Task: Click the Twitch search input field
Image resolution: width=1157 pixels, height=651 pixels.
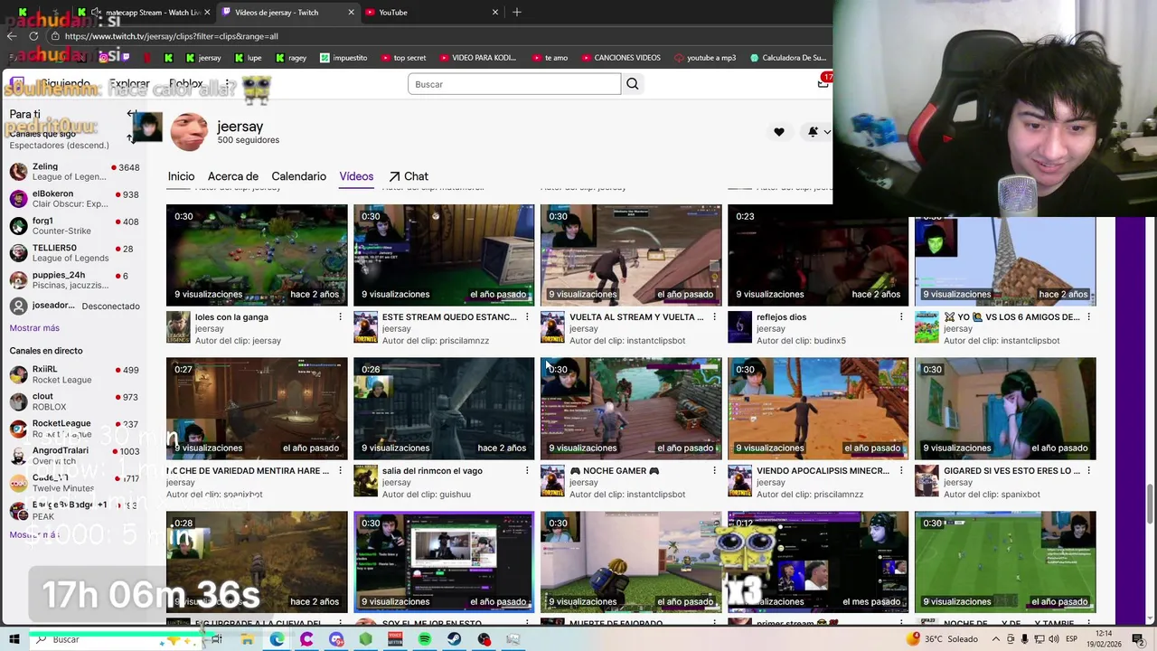Action: tap(514, 84)
